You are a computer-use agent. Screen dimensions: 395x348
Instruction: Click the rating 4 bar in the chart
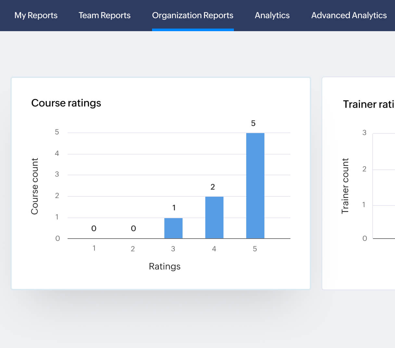tap(214, 217)
